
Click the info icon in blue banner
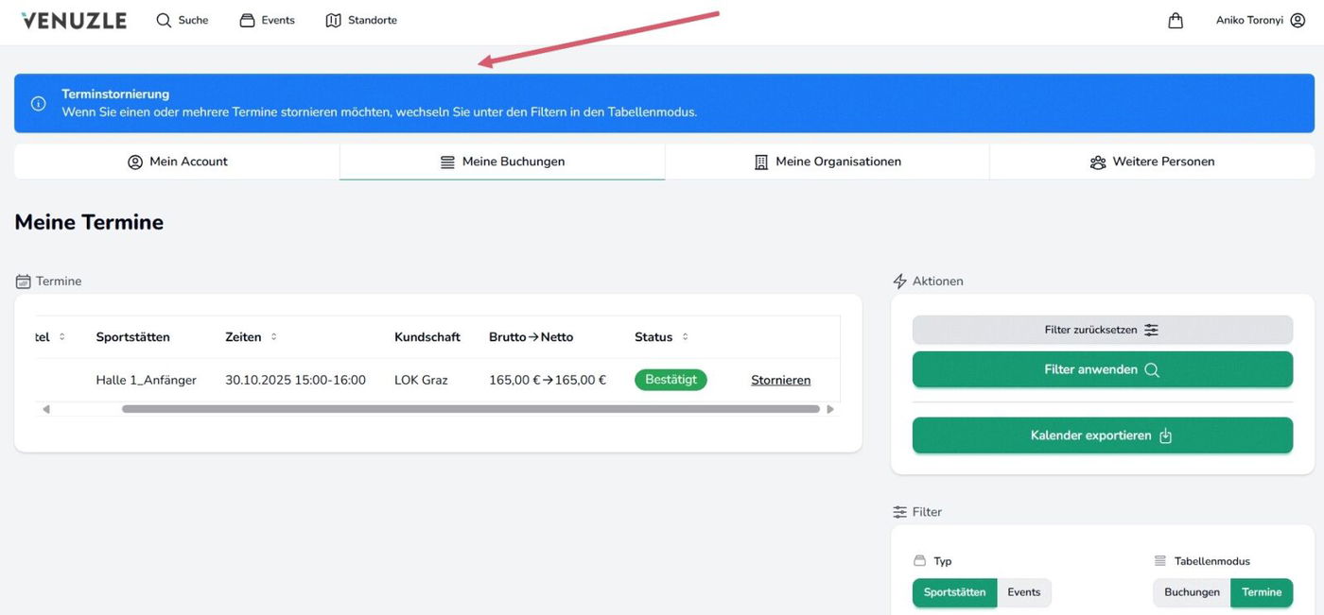pos(39,103)
